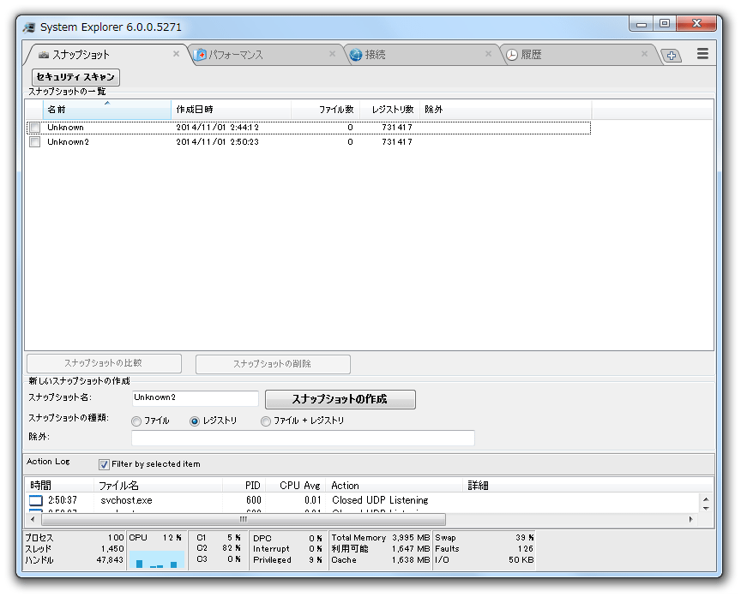Click the 除外 column header in snapshot list

tap(506, 110)
